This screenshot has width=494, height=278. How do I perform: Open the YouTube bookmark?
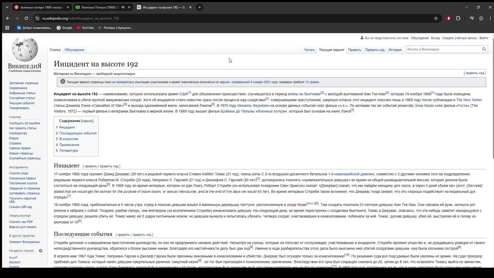tap(85, 28)
